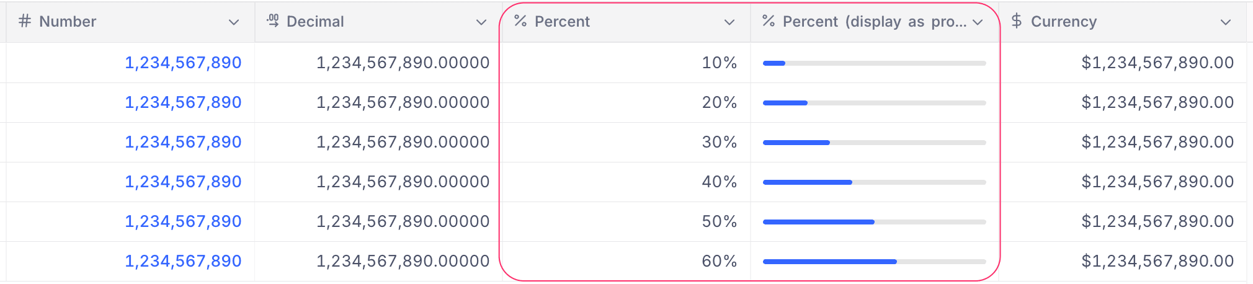Click the dollar icon of Currency column
1253x284 pixels.
1016,22
